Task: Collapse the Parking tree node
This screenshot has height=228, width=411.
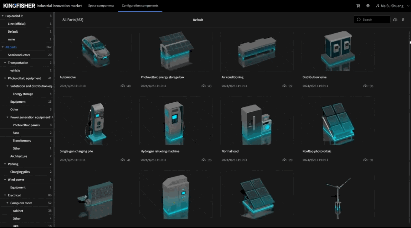Action: pyautogui.click(x=5, y=164)
